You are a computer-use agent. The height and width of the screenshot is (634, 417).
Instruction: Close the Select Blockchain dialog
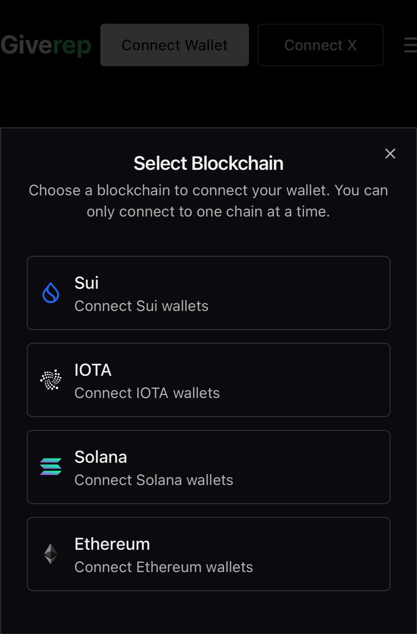click(390, 154)
